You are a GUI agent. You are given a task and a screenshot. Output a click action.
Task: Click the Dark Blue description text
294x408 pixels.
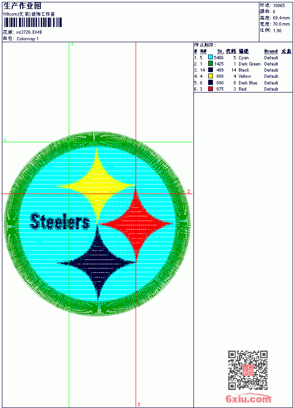248,83
